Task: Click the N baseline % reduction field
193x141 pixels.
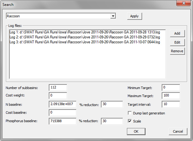Action: tap(112, 104)
